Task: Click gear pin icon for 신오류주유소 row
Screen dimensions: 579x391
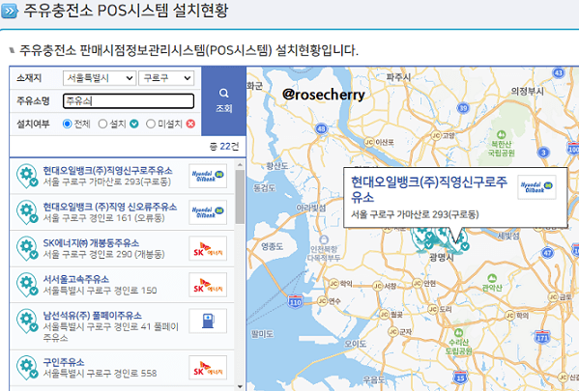Action: coord(27,212)
